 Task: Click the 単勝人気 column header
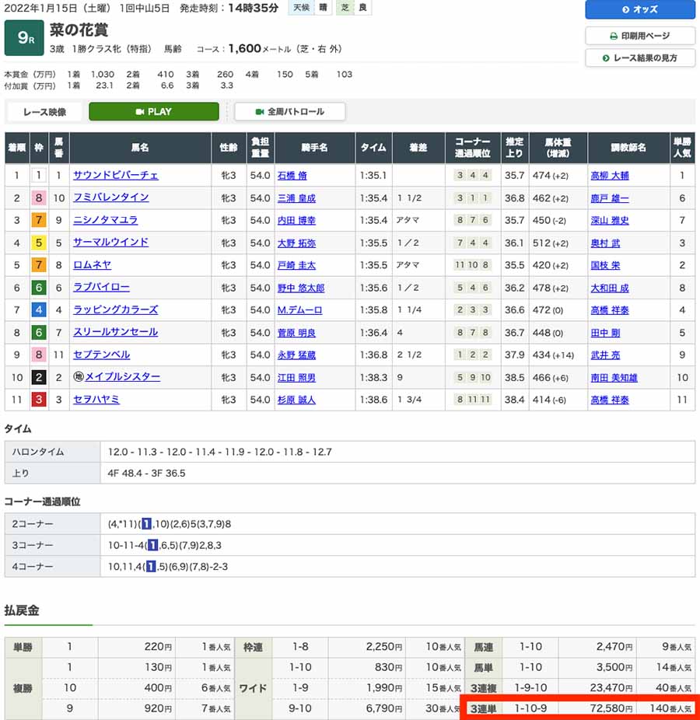(x=682, y=148)
